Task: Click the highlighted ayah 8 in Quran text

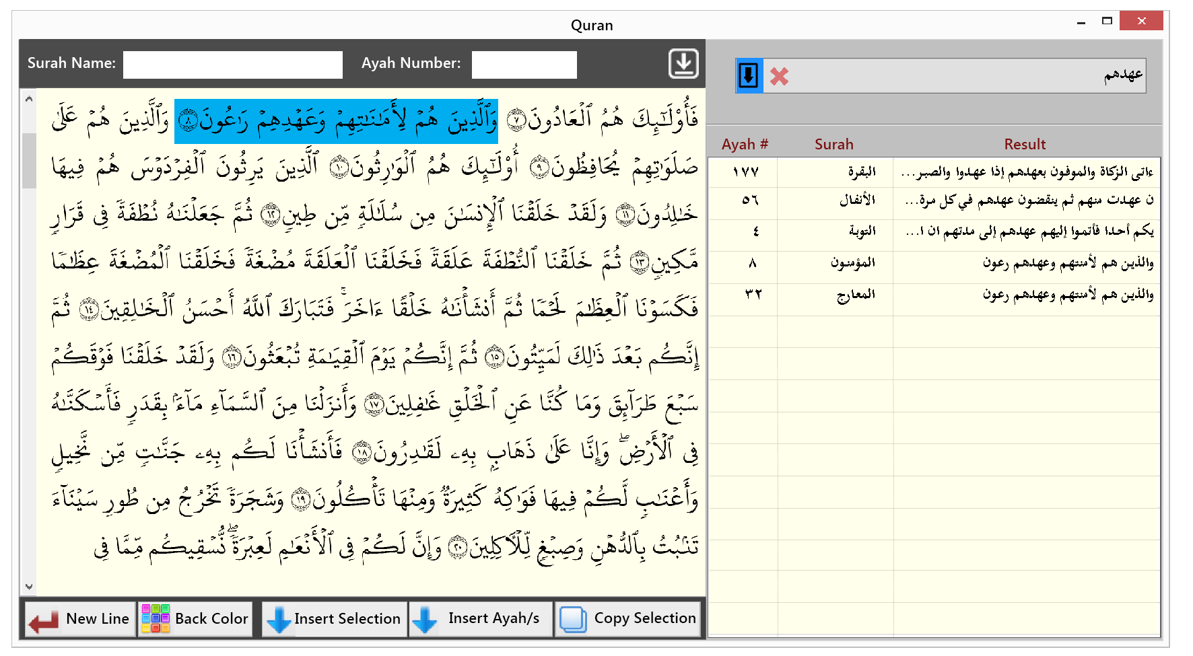Action: pos(336,122)
